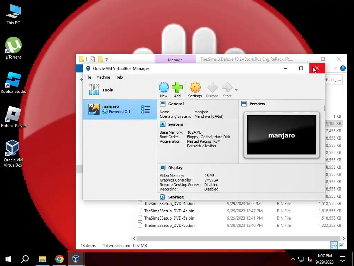
Task: Select file TheSims3Setup_DVD-4c.bin
Action: [169, 211]
